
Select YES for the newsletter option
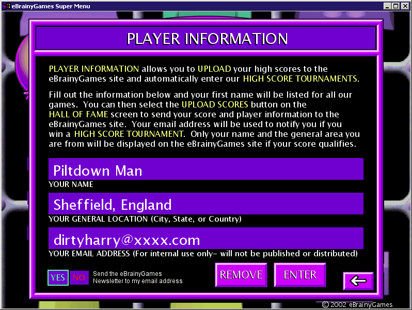click(x=58, y=277)
